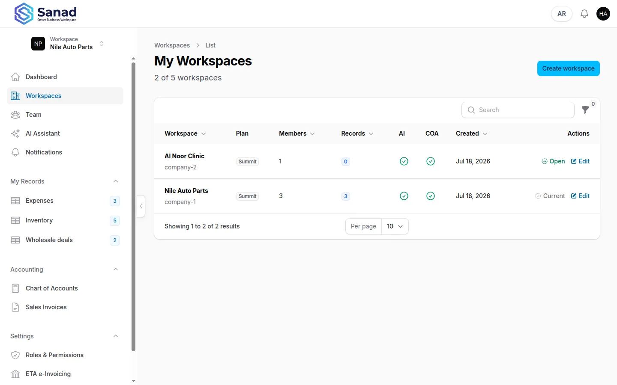Open Expenses records
The width and height of the screenshot is (617, 385).
[x=65, y=201]
